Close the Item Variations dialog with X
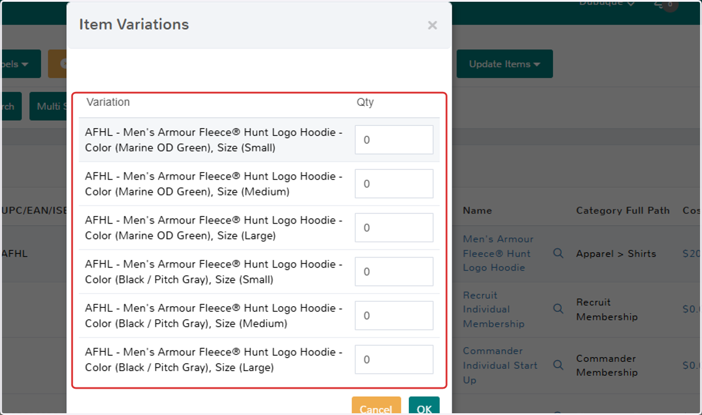This screenshot has width=702, height=415. pyautogui.click(x=432, y=25)
